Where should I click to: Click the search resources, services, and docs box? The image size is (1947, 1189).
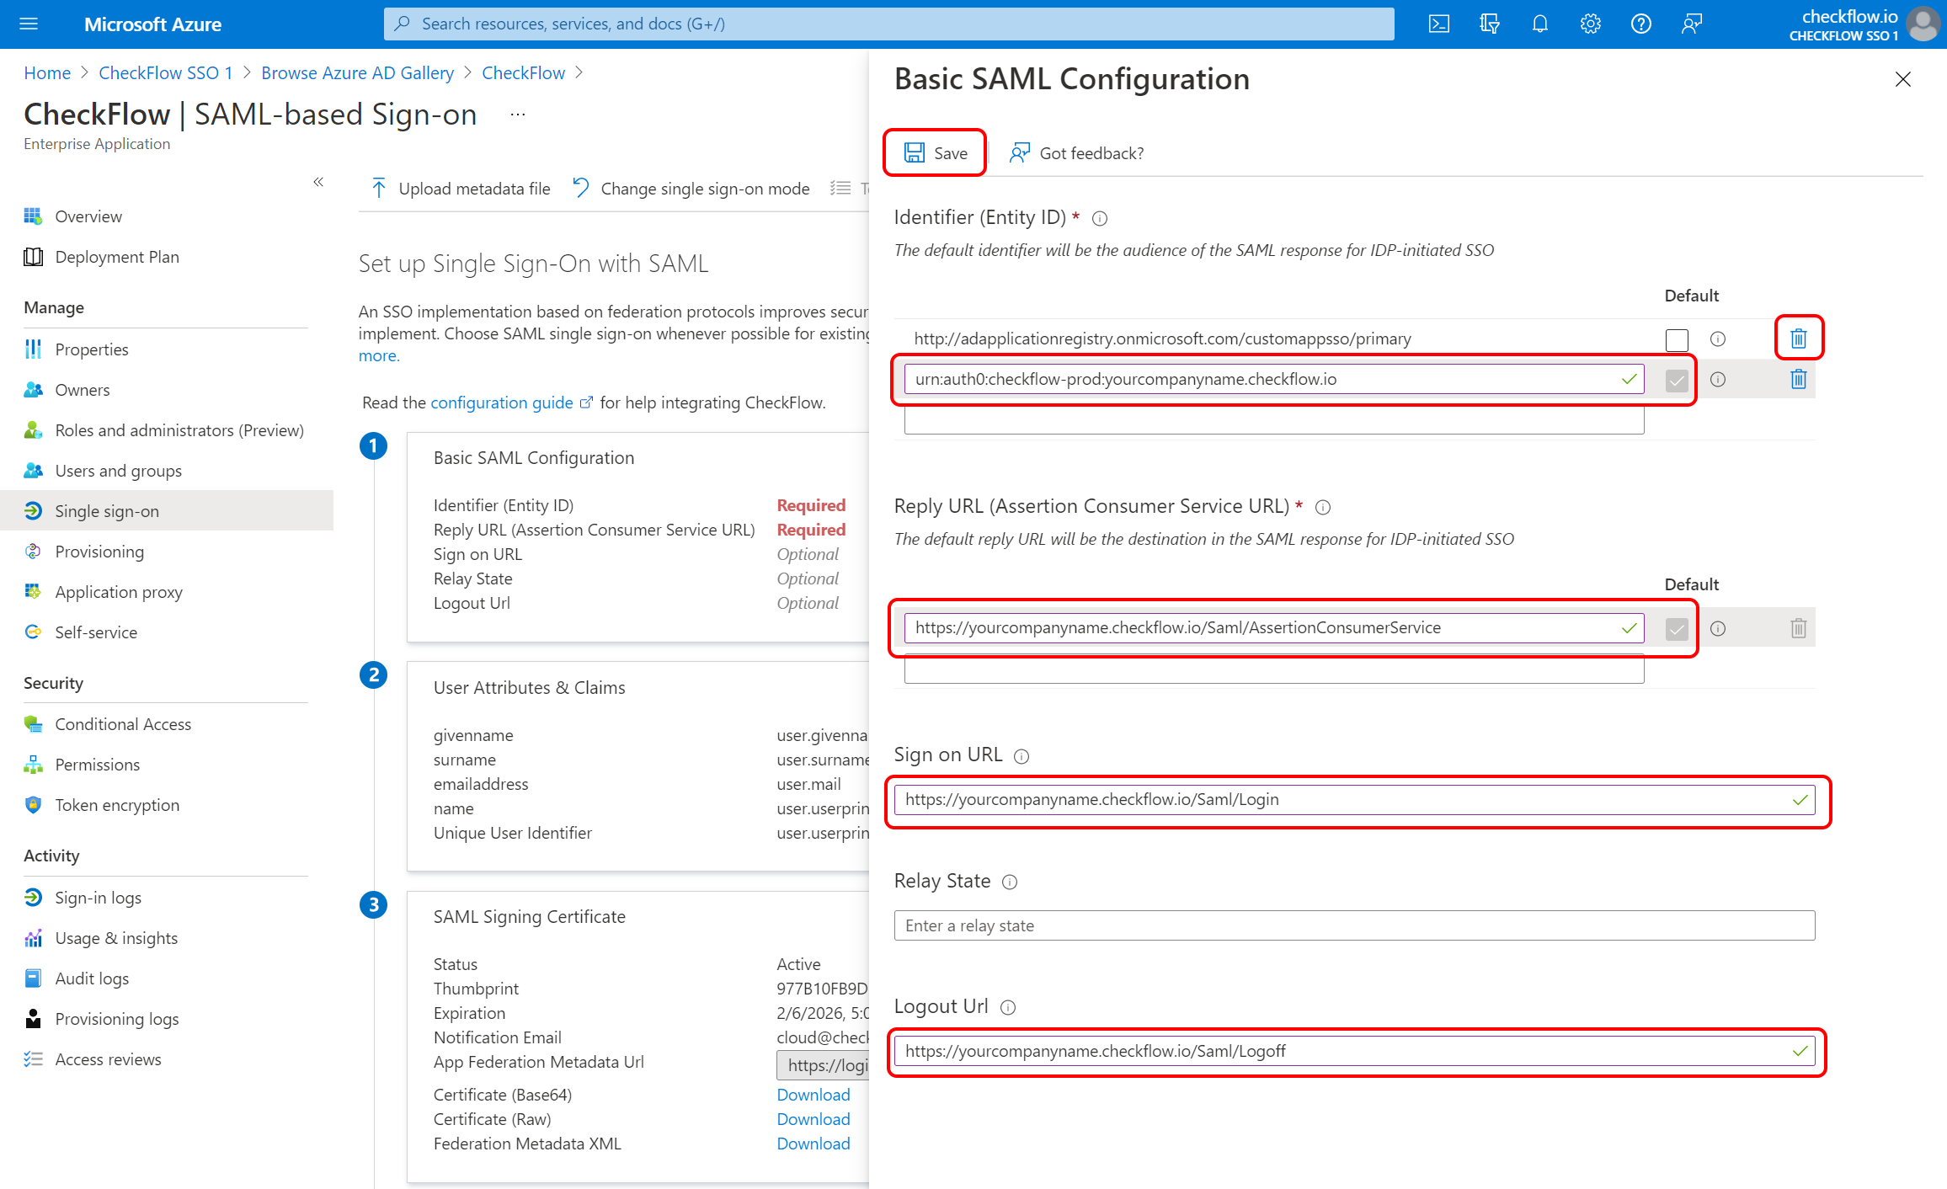tap(888, 24)
